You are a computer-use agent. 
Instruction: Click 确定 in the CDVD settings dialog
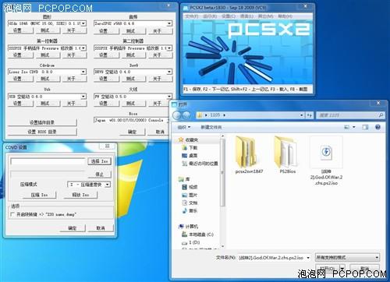(x=73, y=228)
